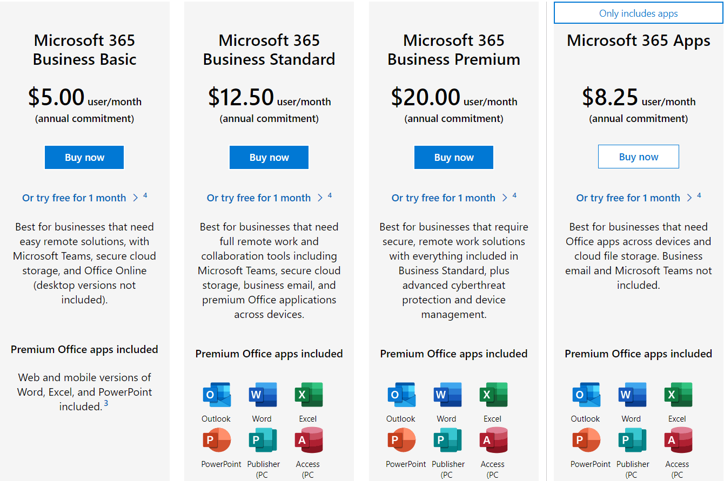Click Outlook icon in Business Standard plan
This screenshot has width=724, height=481.
[x=216, y=395]
